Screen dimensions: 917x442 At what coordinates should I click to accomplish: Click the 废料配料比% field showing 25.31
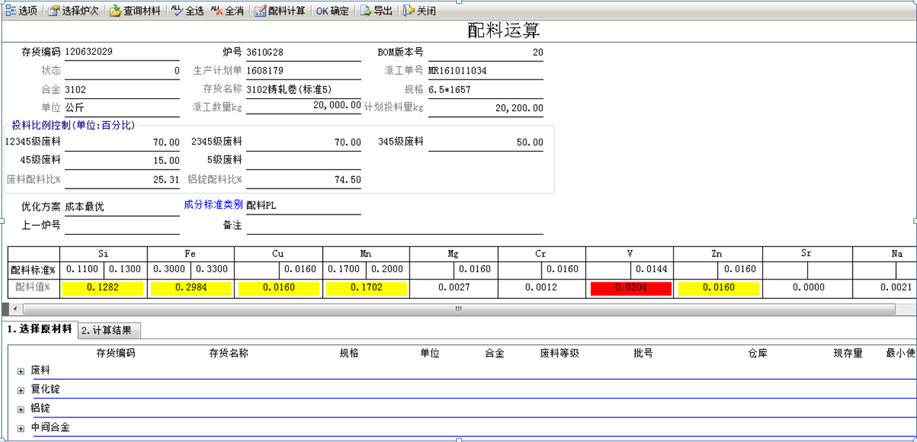pyautogui.click(x=122, y=180)
